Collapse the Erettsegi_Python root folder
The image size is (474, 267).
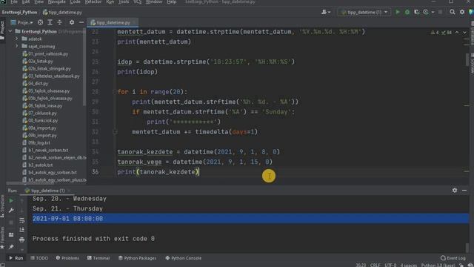click(x=10, y=31)
